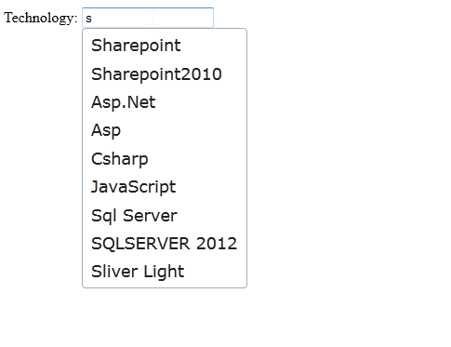Choose the Sharepoint2010 suggestion
Image resolution: width=451 pixels, height=347 pixels.
(x=165, y=73)
